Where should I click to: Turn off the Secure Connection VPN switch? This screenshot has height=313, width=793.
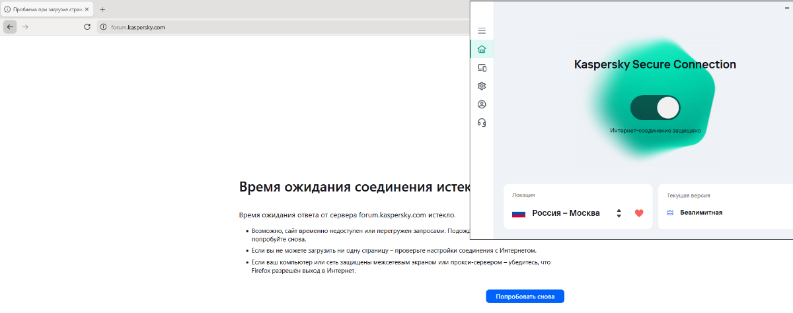point(655,107)
